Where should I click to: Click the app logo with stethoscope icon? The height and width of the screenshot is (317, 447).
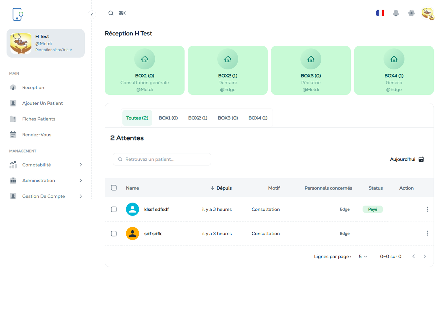pyautogui.click(x=18, y=14)
